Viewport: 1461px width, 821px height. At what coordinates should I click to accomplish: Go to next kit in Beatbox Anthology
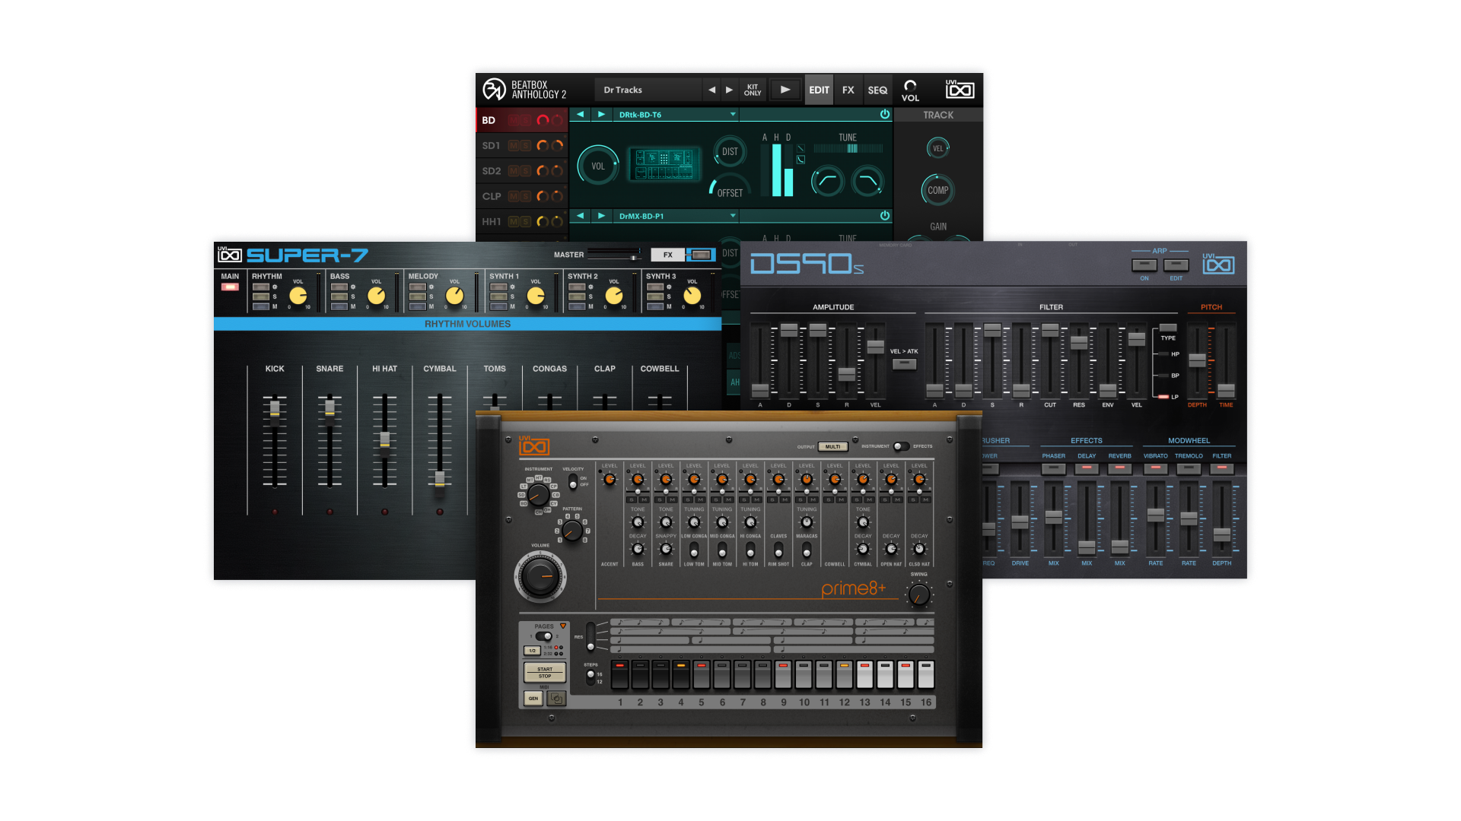[x=729, y=90]
